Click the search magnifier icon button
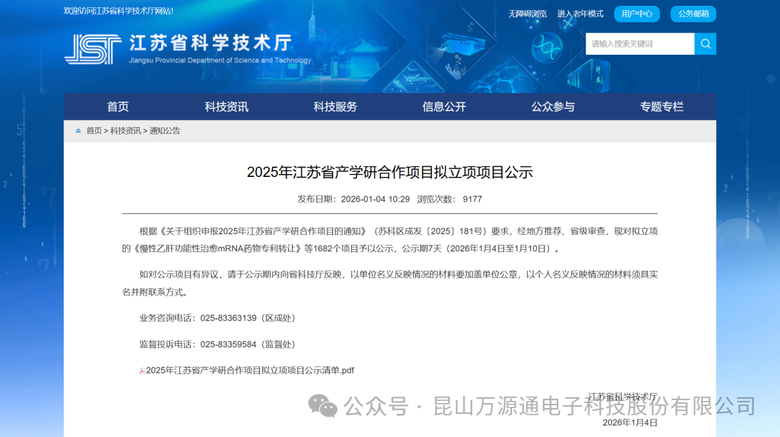 pos(705,44)
